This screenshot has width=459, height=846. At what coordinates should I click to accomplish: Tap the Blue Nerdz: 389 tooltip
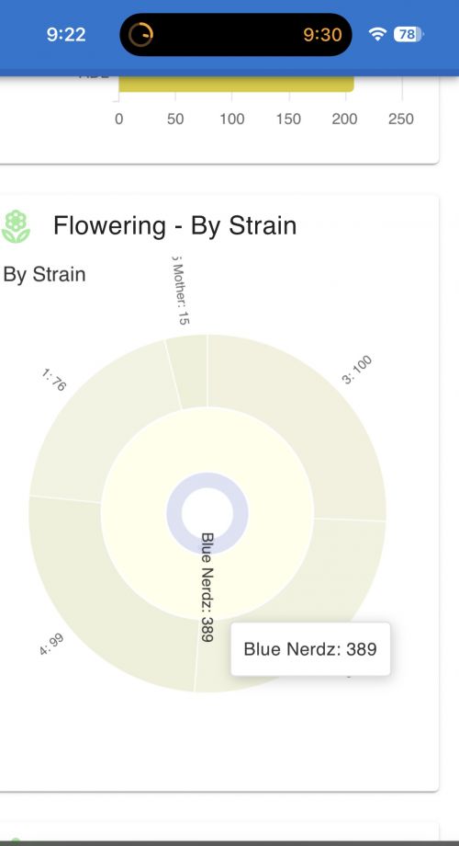pyautogui.click(x=310, y=649)
